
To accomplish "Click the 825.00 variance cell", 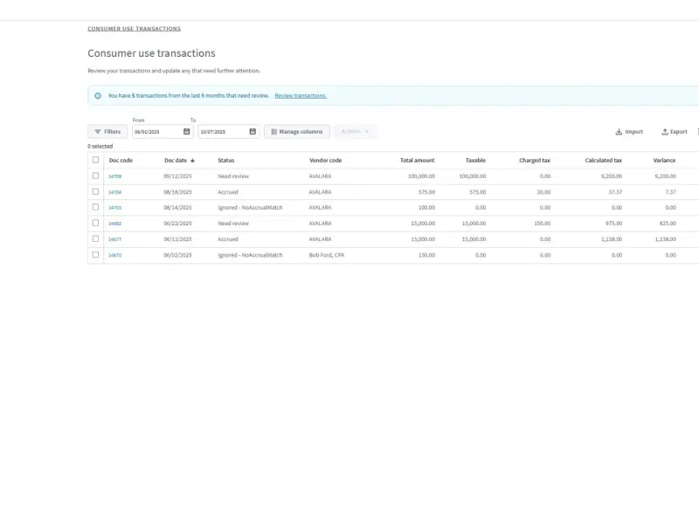I will pyautogui.click(x=668, y=224).
